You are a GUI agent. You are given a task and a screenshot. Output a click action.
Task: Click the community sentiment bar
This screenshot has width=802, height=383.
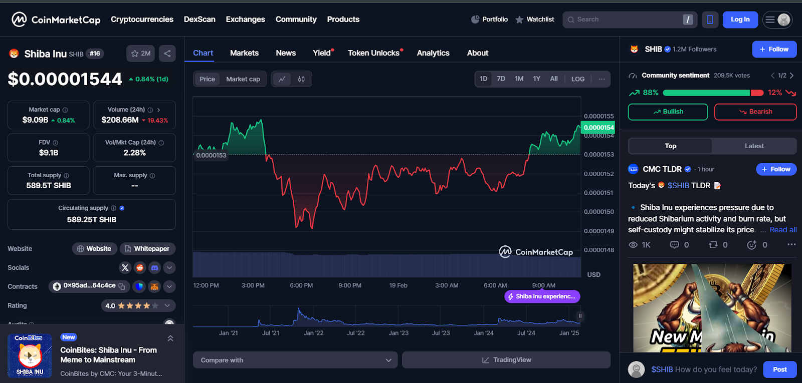click(713, 93)
